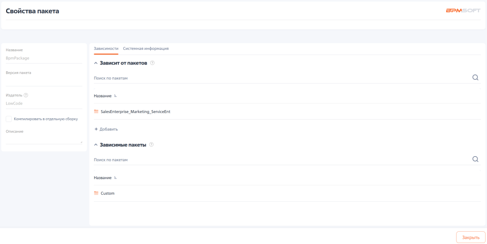Click the folder icon next to Custom

pos(96,193)
